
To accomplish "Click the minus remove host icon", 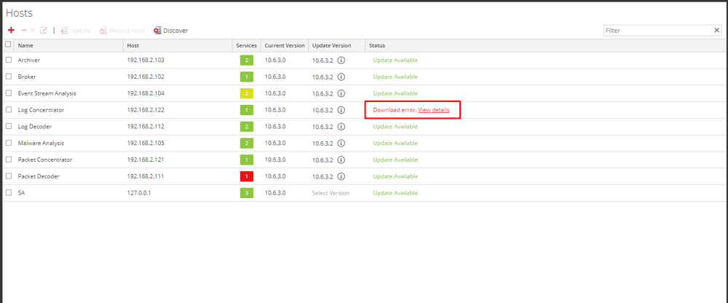I will pyautogui.click(x=24, y=30).
